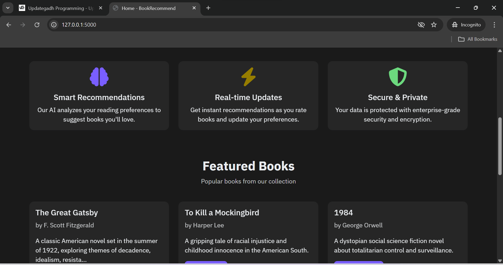Bookmark this page with the star icon
Image resolution: width=503 pixels, height=265 pixels.
(434, 25)
